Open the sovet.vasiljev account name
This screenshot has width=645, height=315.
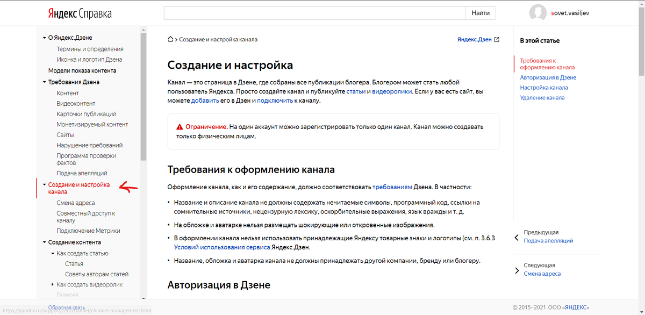570,13
